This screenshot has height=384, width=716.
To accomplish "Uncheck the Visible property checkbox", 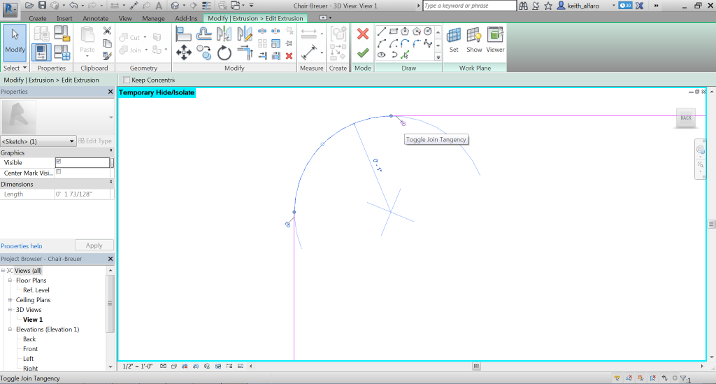I will 59,162.
